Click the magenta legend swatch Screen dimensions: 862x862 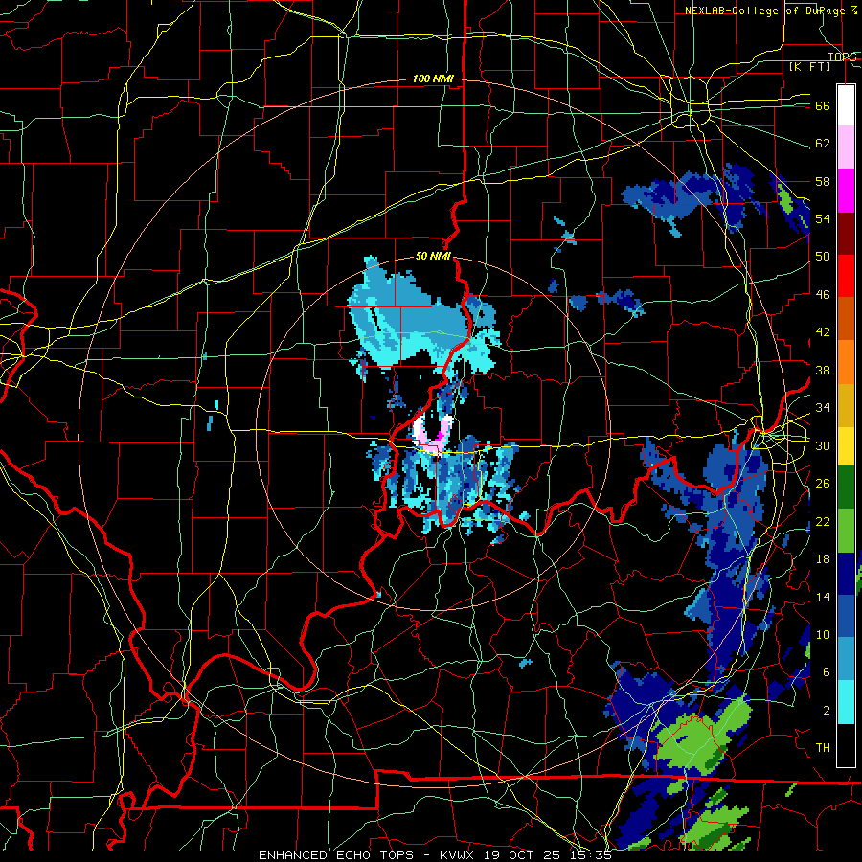(x=846, y=191)
